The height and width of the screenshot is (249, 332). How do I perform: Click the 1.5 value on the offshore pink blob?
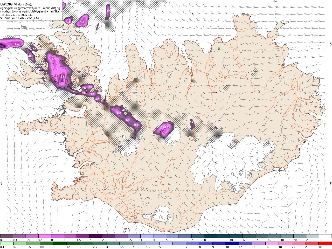82,22
